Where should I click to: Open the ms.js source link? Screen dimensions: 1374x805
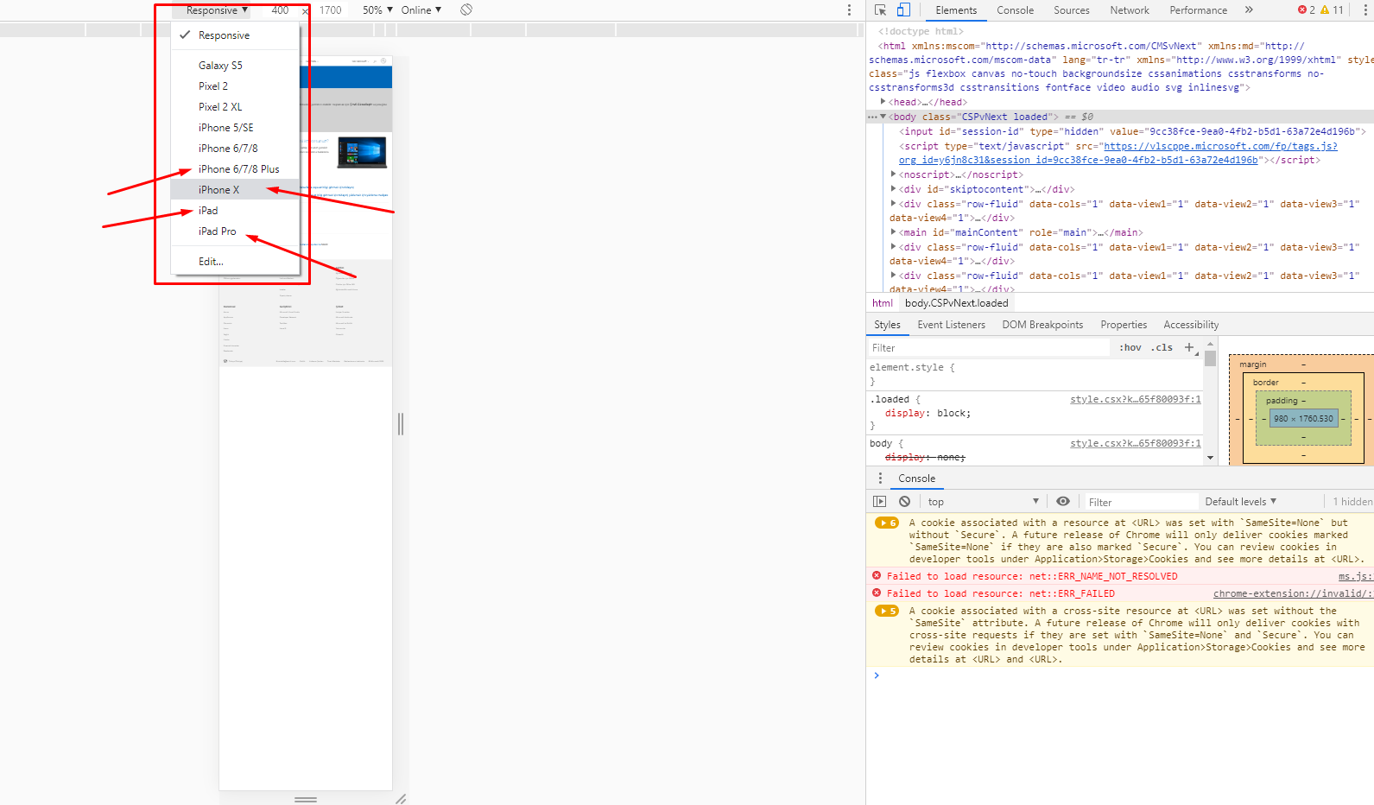[x=1355, y=576]
